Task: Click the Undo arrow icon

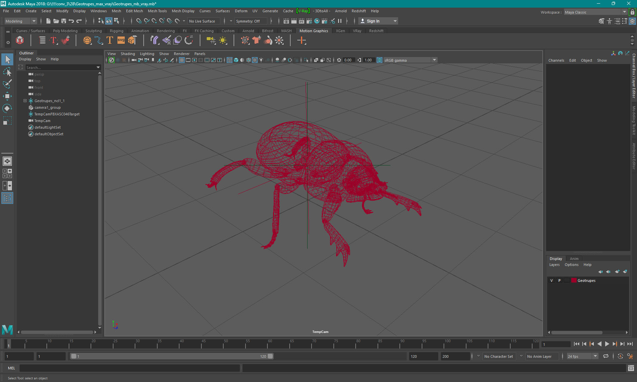Action: coord(71,21)
